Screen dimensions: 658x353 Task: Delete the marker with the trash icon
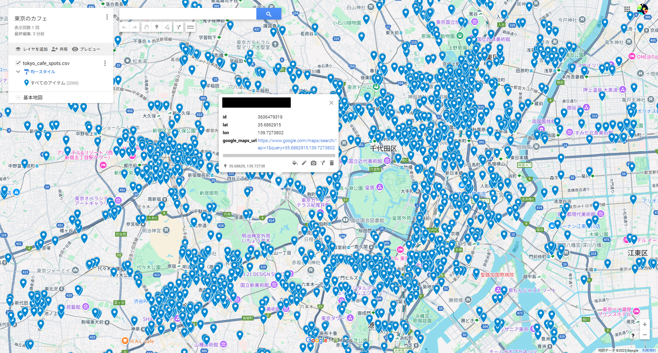click(331, 163)
